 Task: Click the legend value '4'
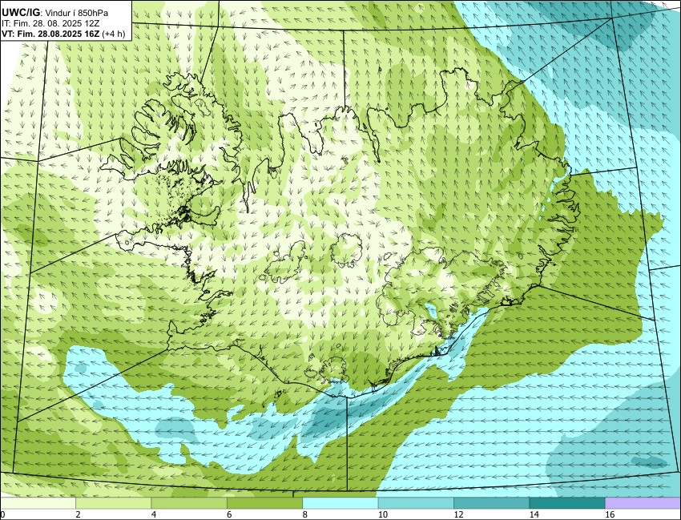(x=153, y=514)
